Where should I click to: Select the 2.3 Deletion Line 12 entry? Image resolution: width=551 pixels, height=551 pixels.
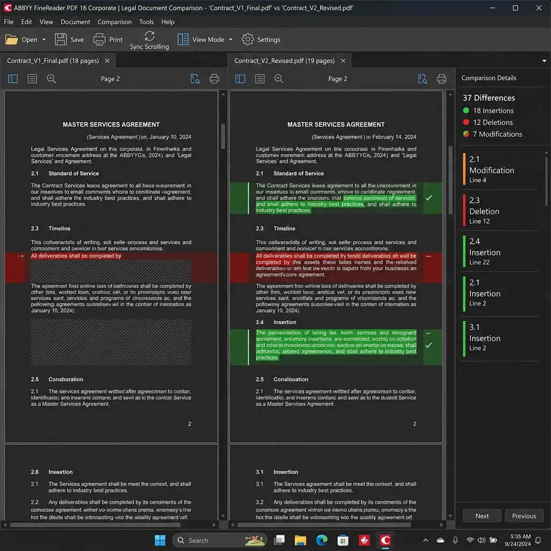499,210
